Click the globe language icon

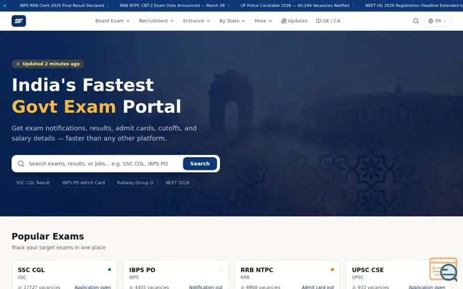431,21
